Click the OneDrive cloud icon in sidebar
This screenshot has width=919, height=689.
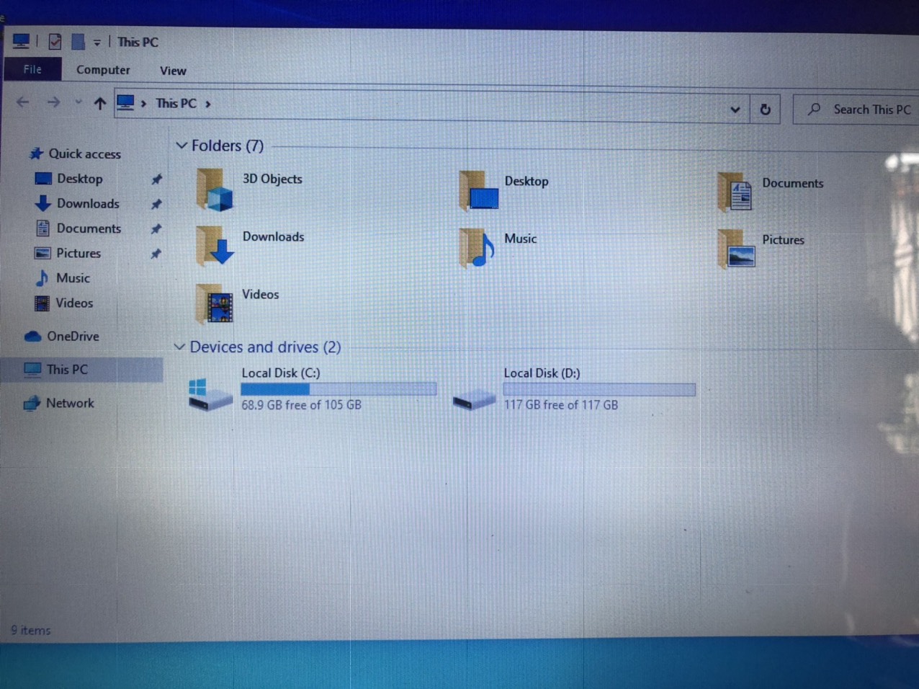[x=32, y=336]
